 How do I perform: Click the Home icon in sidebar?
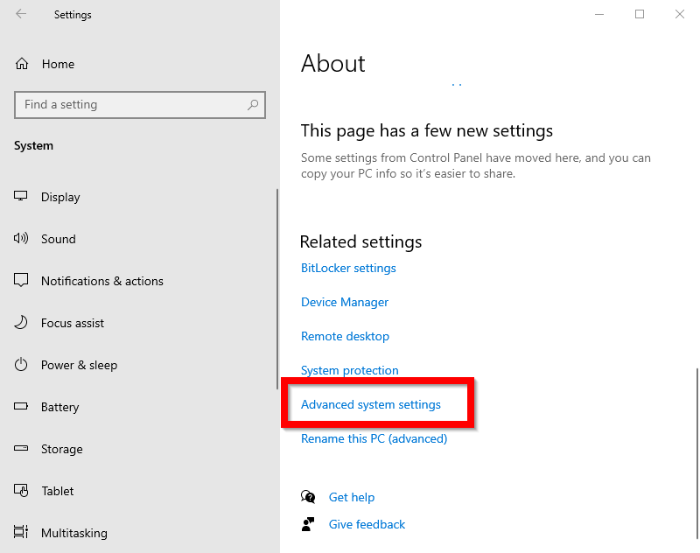(21, 64)
